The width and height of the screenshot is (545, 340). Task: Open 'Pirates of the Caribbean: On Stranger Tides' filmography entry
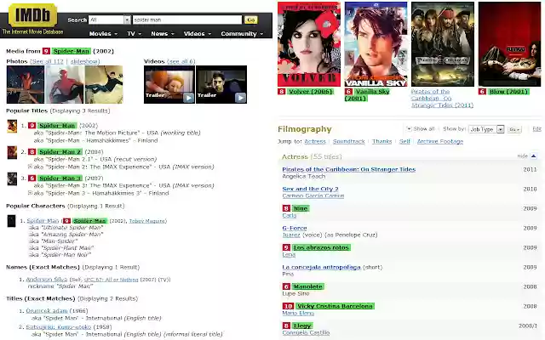[348, 169]
